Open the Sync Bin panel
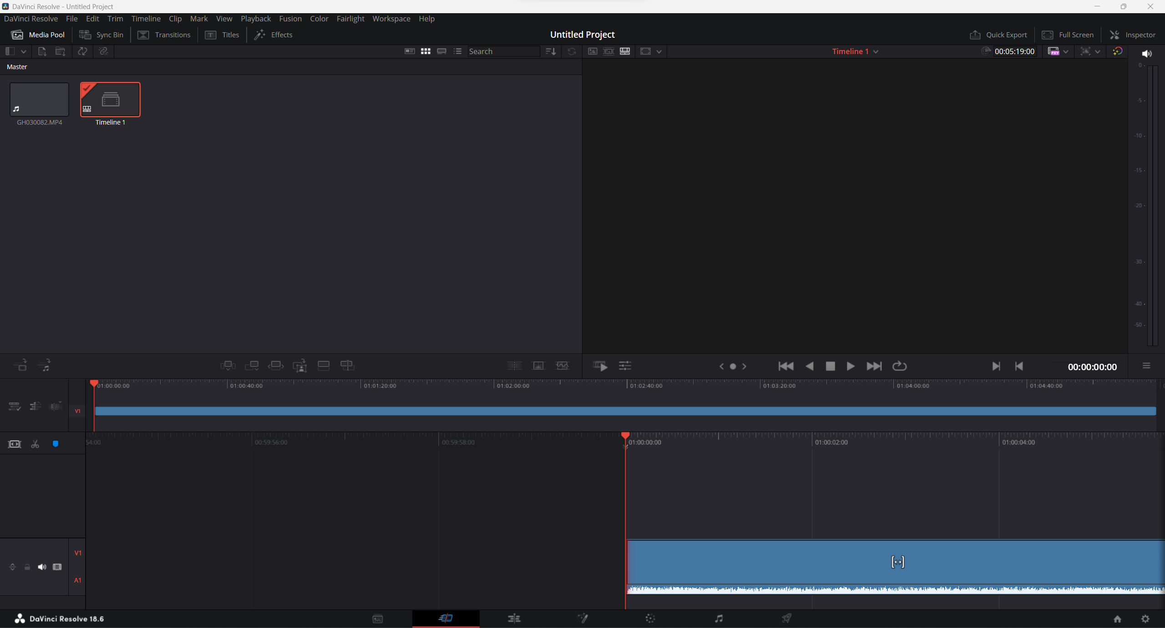 coord(101,35)
